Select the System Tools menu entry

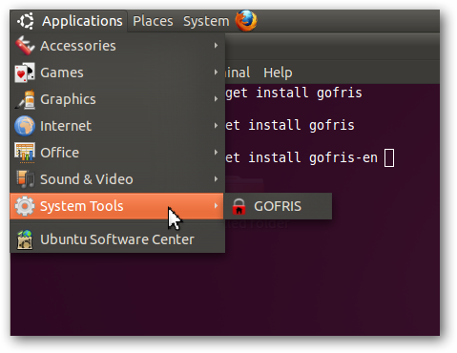[x=117, y=206]
